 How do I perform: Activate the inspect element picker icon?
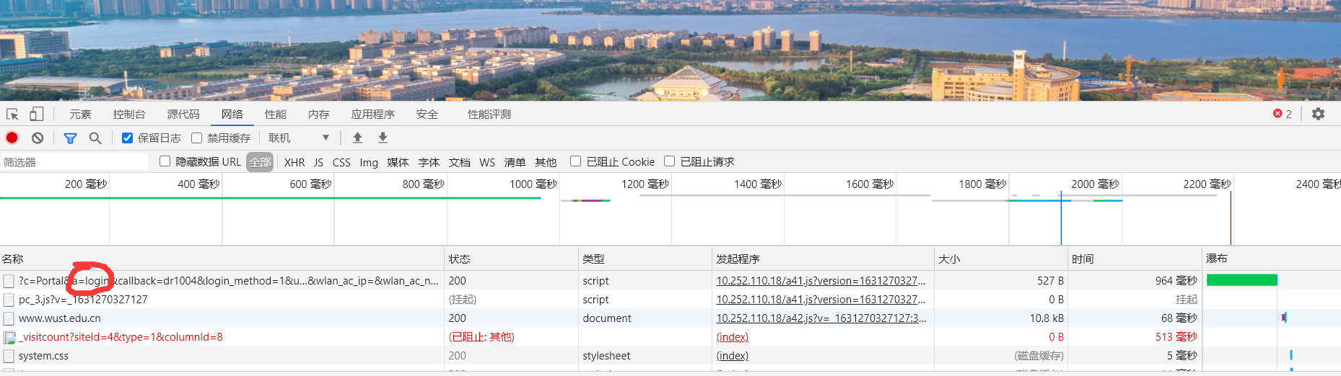pyautogui.click(x=12, y=114)
